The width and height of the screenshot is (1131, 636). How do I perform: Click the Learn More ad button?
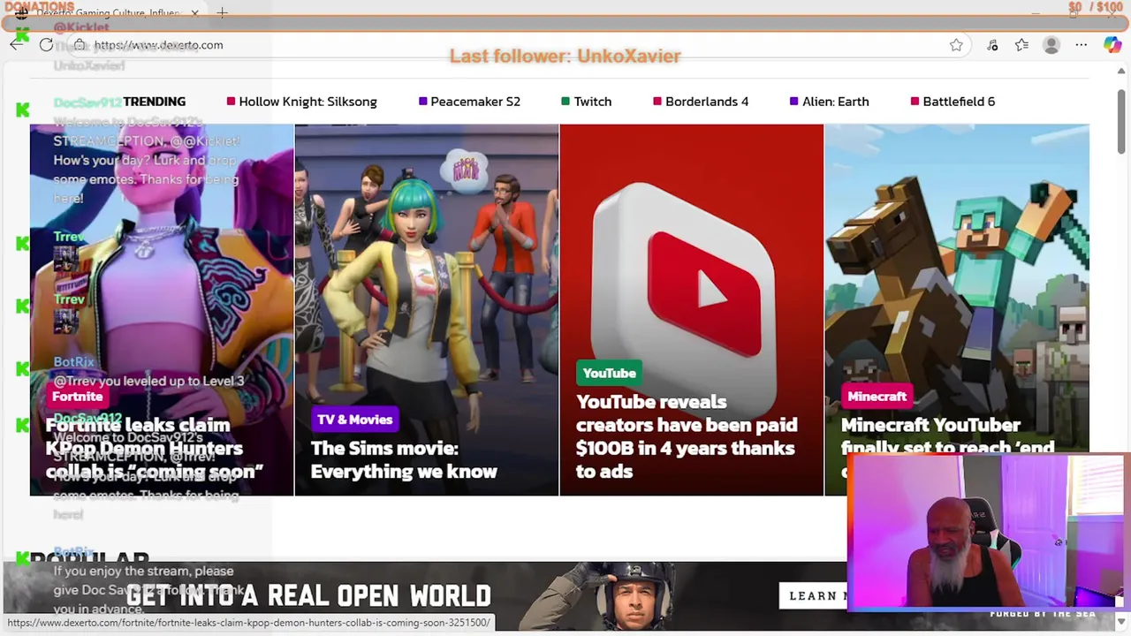coord(813,595)
